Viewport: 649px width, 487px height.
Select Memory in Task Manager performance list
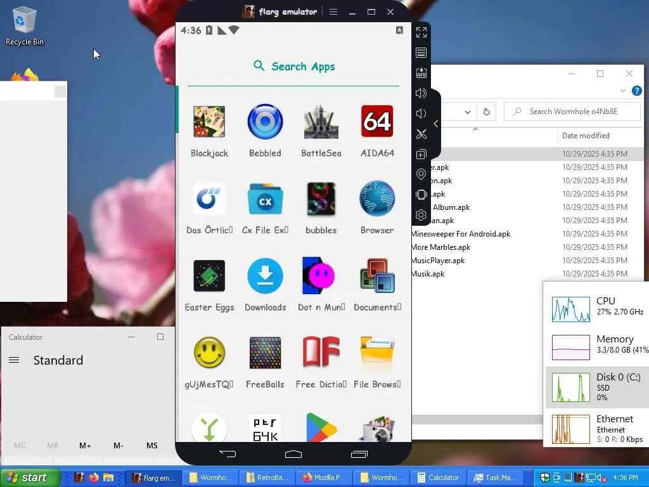[x=597, y=347]
